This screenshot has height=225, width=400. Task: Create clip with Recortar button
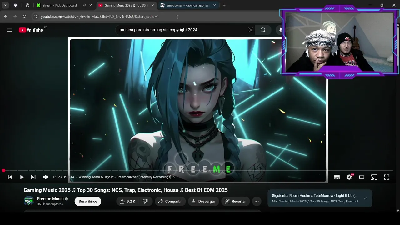pos(235,202)
